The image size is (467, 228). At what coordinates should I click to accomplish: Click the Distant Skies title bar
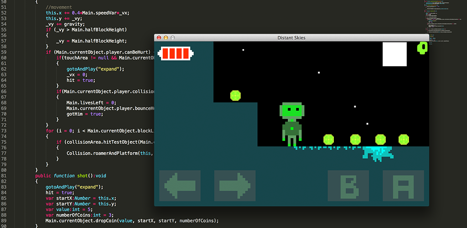[291, 38]
